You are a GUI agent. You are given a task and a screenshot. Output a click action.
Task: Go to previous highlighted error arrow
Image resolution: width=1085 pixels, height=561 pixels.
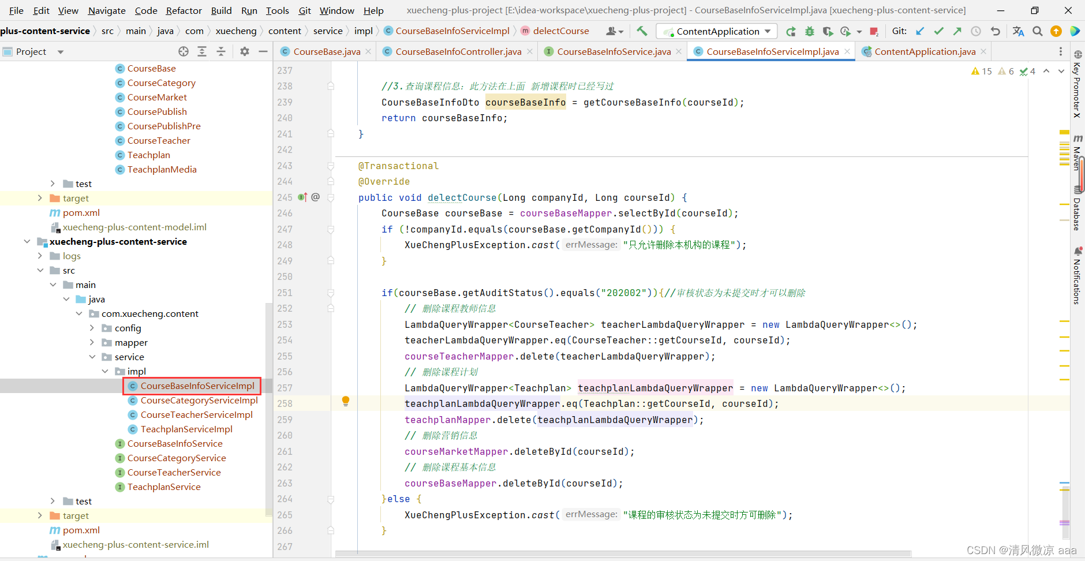pyautogui.click(x=1046, y=71)
